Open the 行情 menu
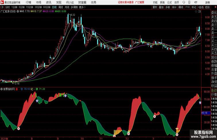The height and width of the screenshot is (140, 217). click(x=28, y=2)
